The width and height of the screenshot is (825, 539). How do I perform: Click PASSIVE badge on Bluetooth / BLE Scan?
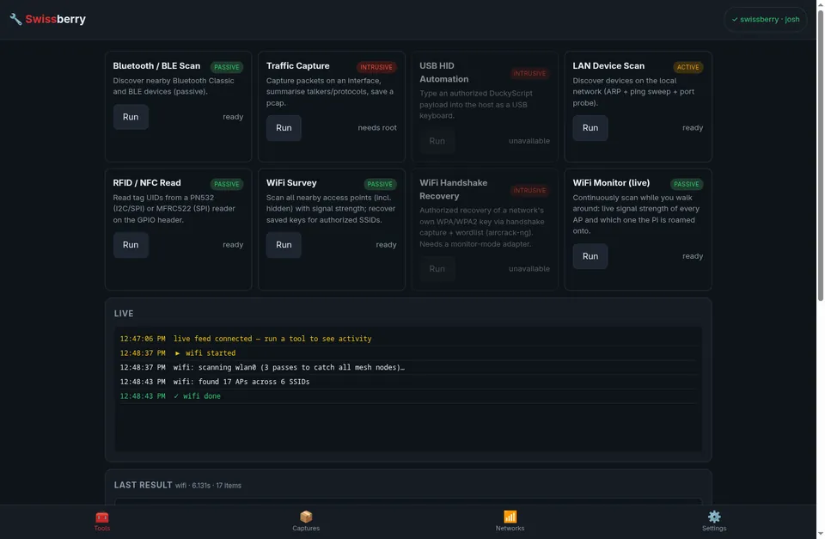pos(227,67)
